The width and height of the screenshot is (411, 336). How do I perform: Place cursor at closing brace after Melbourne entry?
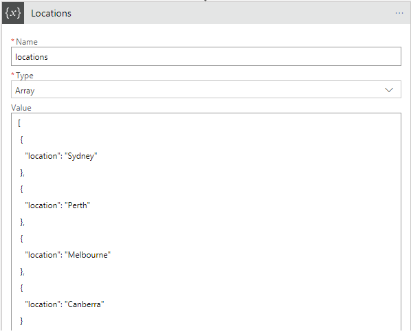pyautogui.click(x=21, y=272)
